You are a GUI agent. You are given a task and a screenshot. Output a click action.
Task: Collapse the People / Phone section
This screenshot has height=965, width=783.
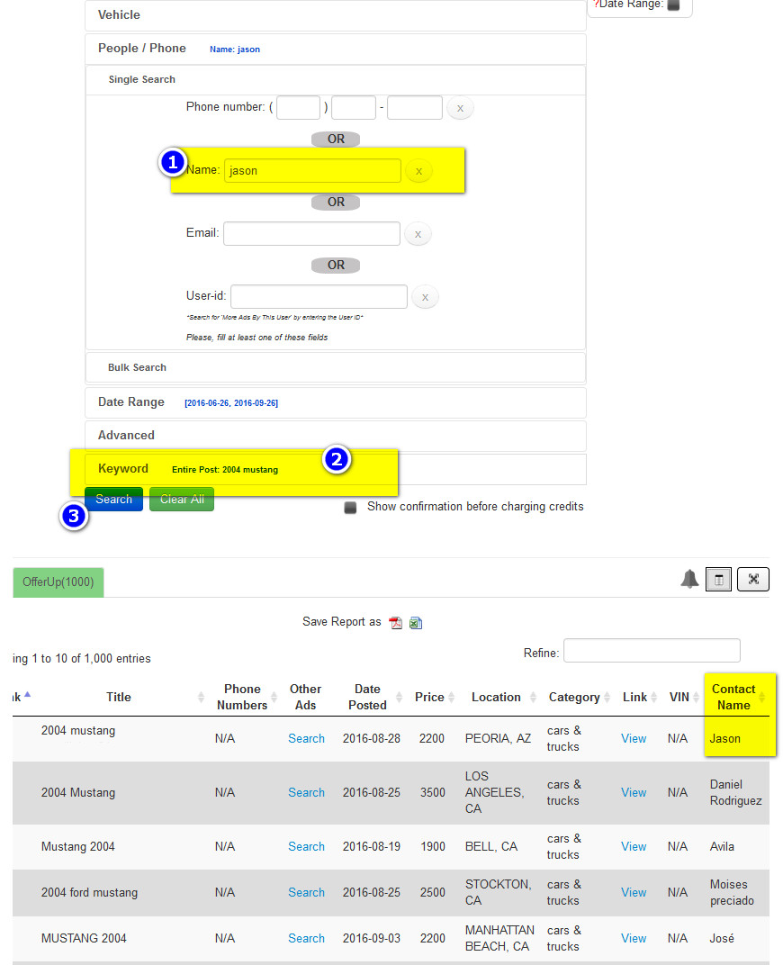click(335, 49)
